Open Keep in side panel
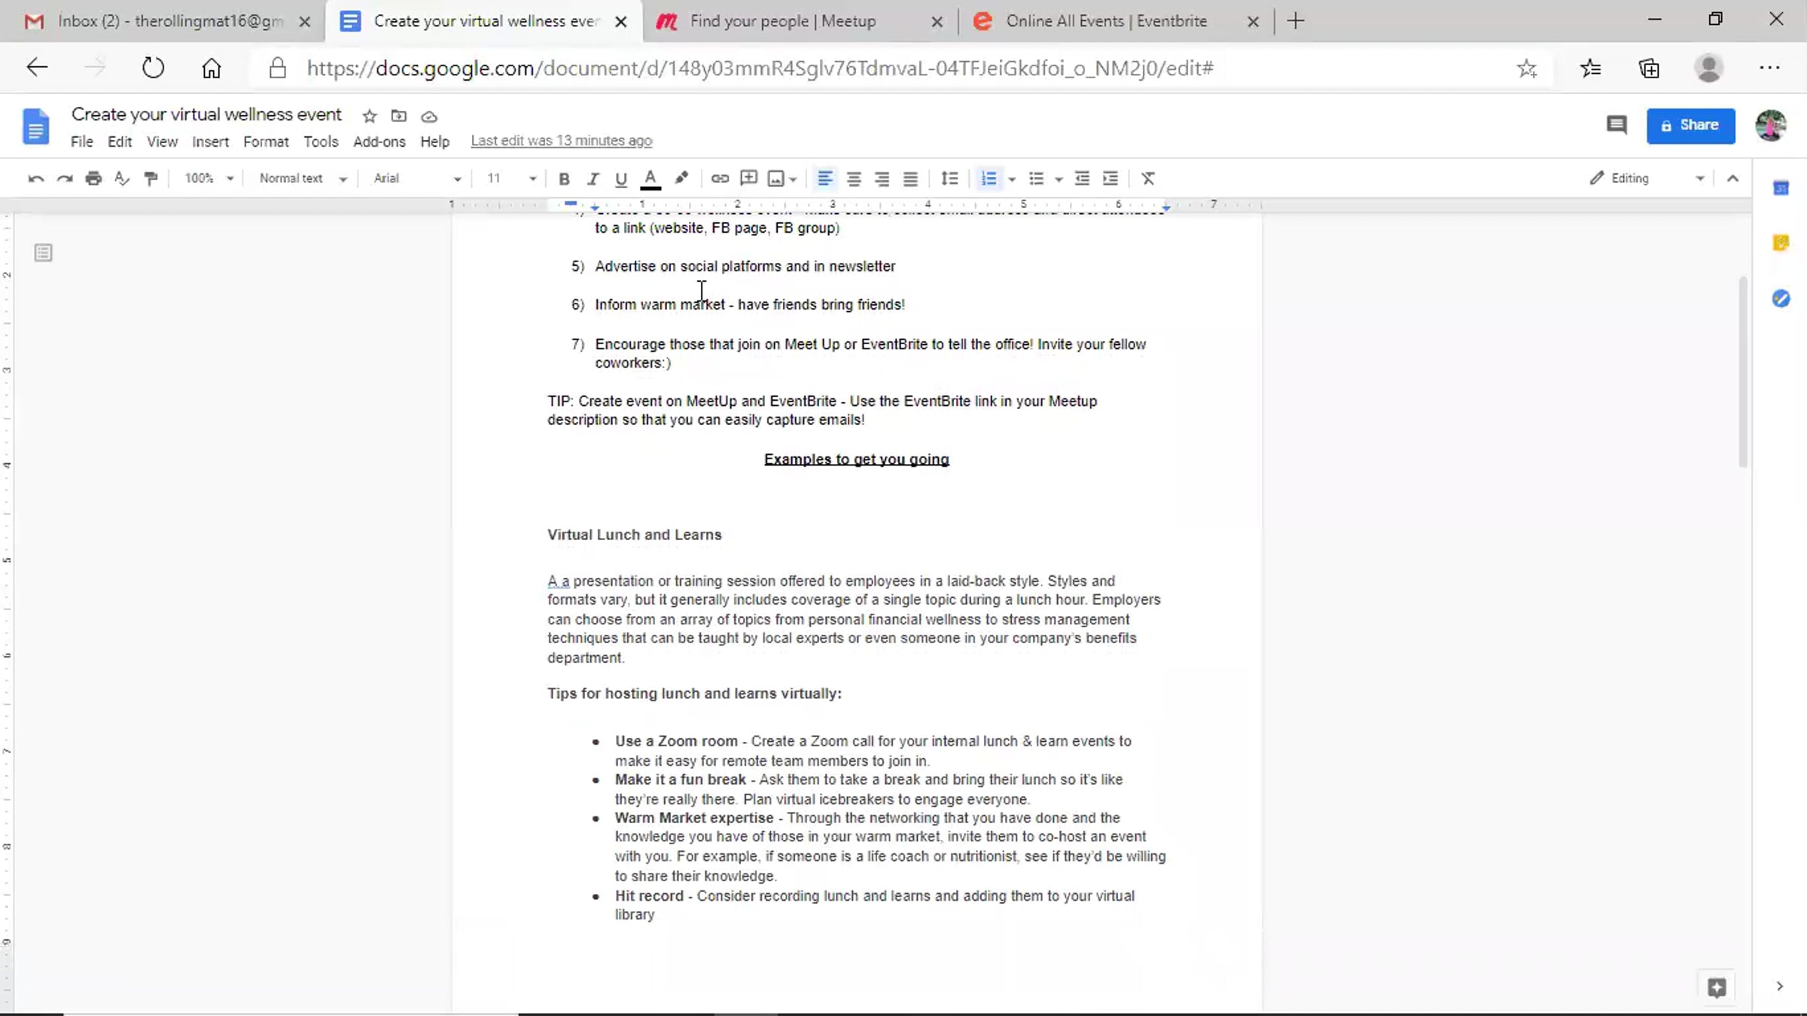Viewport: 1807px width, 1016px height. (1780, 243)
